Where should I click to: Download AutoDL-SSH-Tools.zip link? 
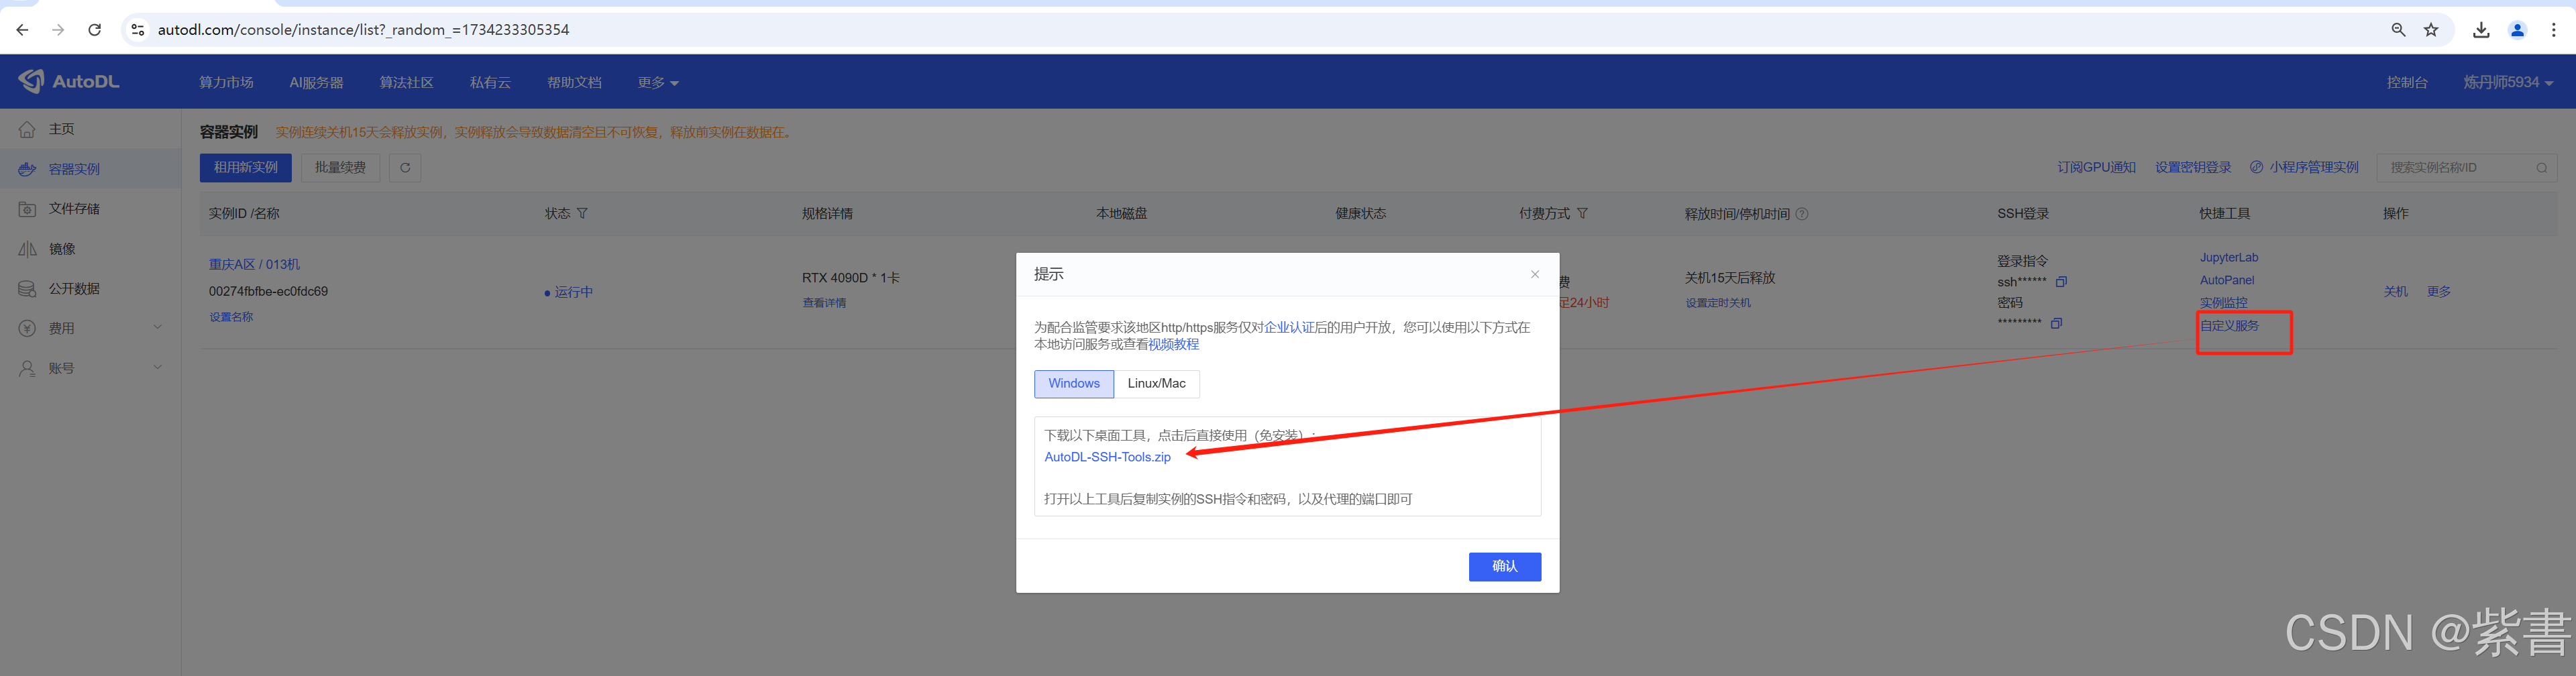pos(1107,457)
